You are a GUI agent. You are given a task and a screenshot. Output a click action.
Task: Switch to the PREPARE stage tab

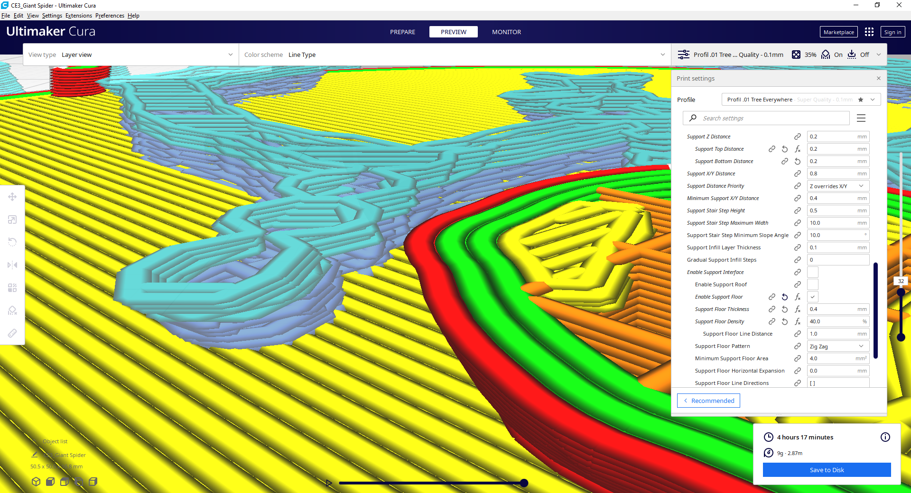coord(402,32)
